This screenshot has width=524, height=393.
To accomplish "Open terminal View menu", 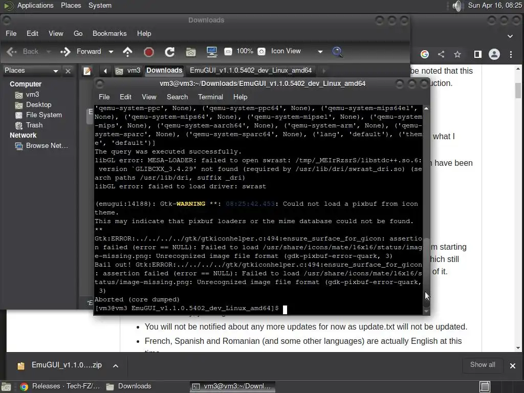I will coord(149,97).
